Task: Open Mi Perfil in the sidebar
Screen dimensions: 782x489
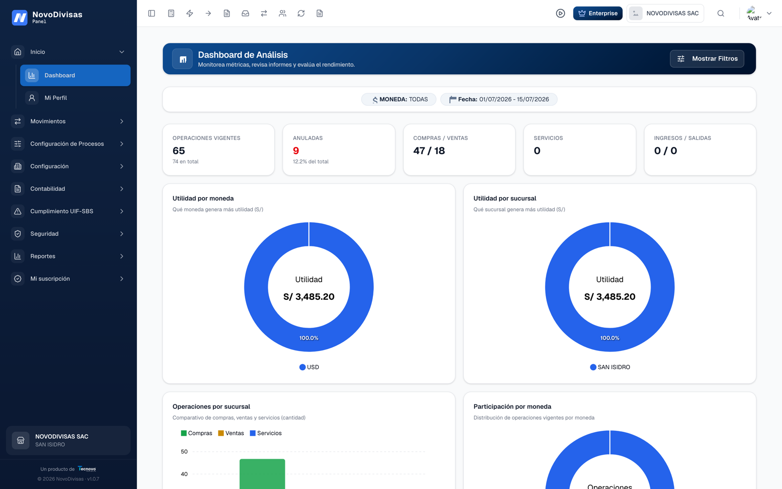Action: [x=75, y=98]
